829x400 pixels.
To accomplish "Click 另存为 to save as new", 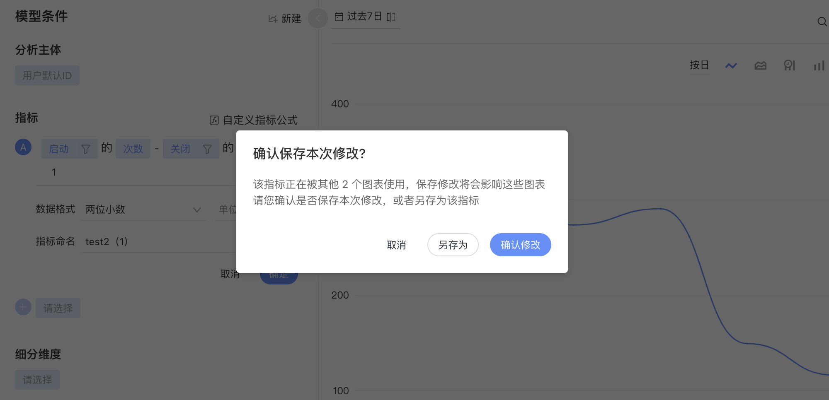I will coord(453,245).
